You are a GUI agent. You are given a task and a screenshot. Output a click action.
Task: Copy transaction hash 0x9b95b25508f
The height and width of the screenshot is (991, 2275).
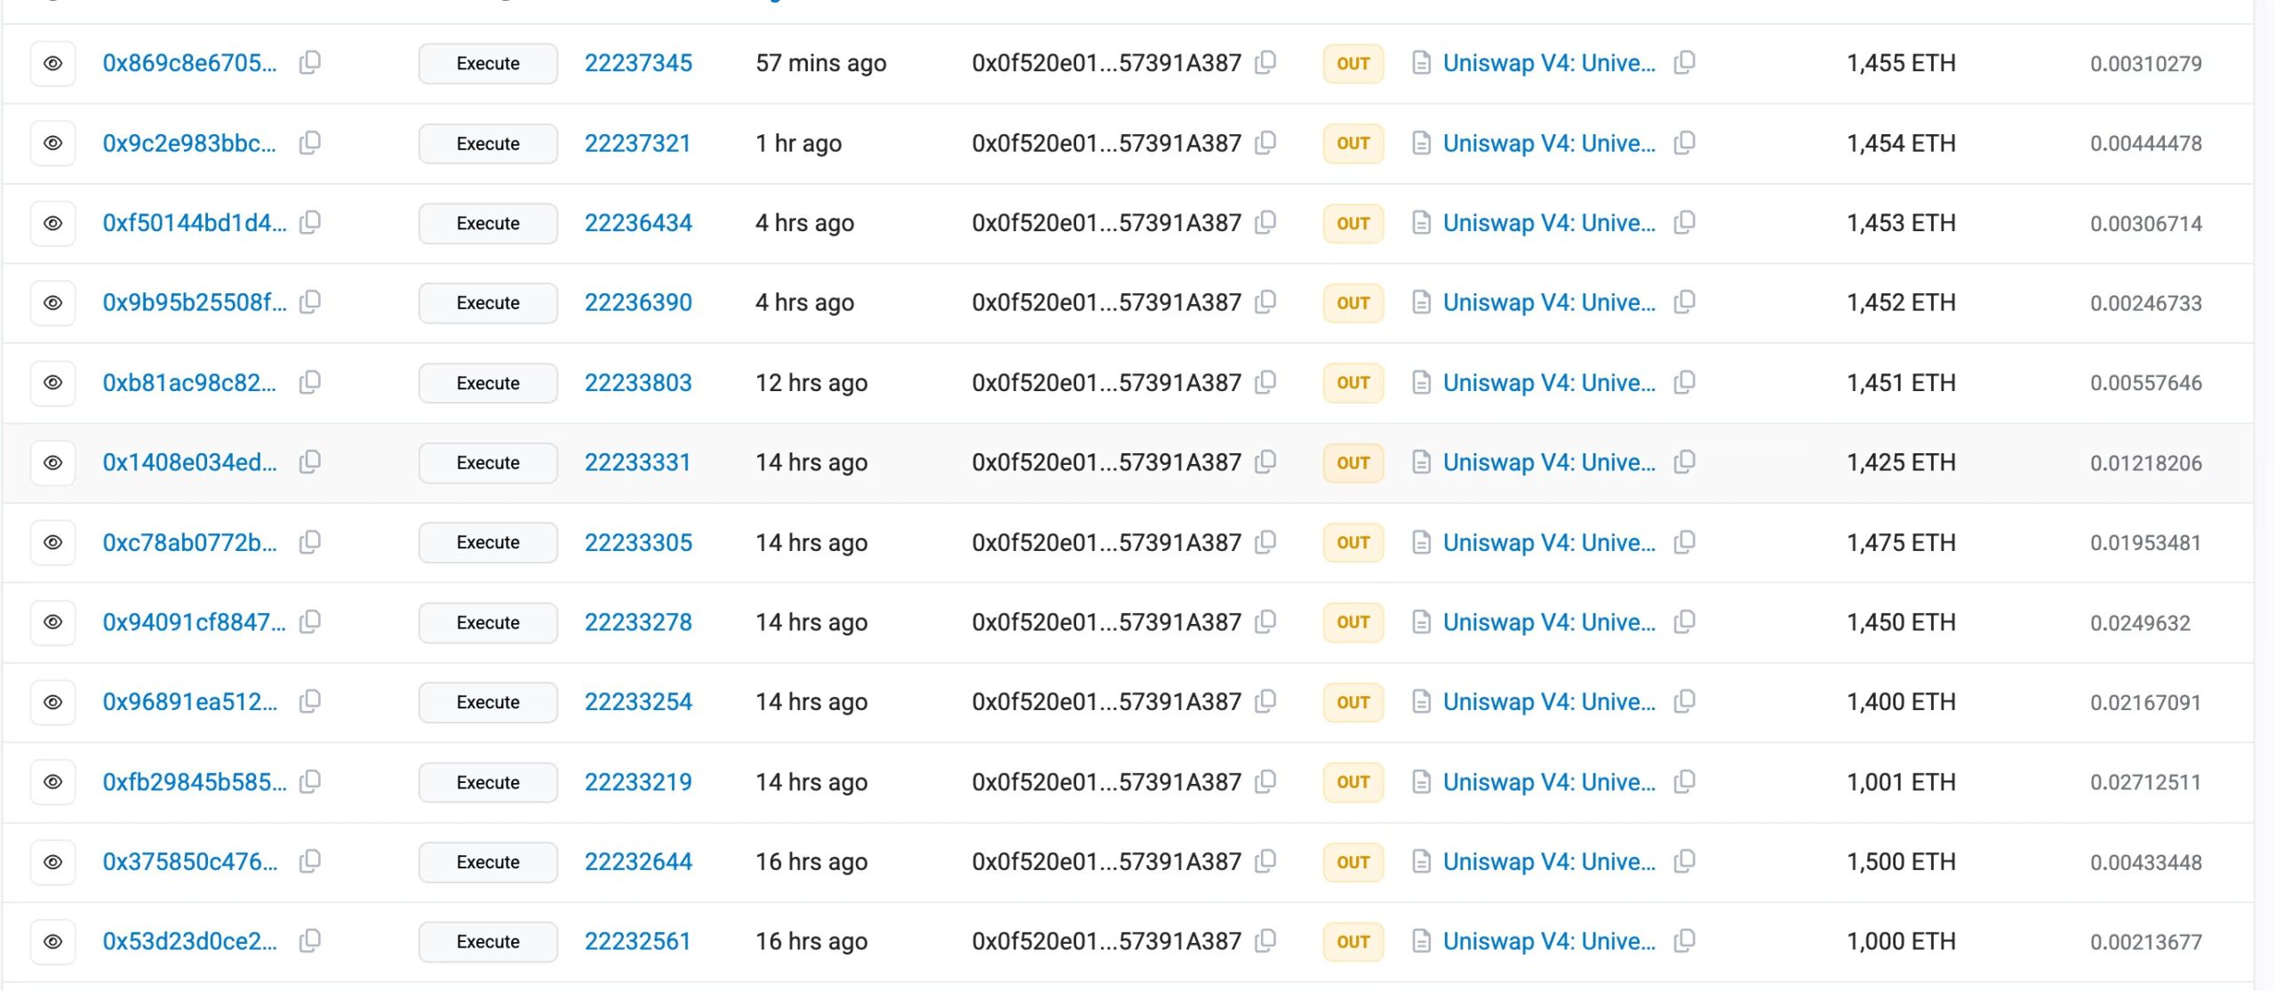309,302
